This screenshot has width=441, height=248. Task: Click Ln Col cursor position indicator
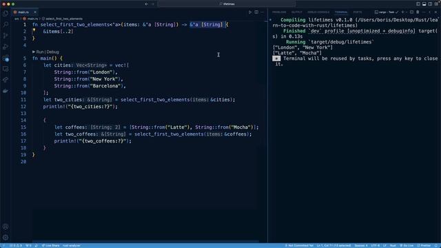click(334, 246)
